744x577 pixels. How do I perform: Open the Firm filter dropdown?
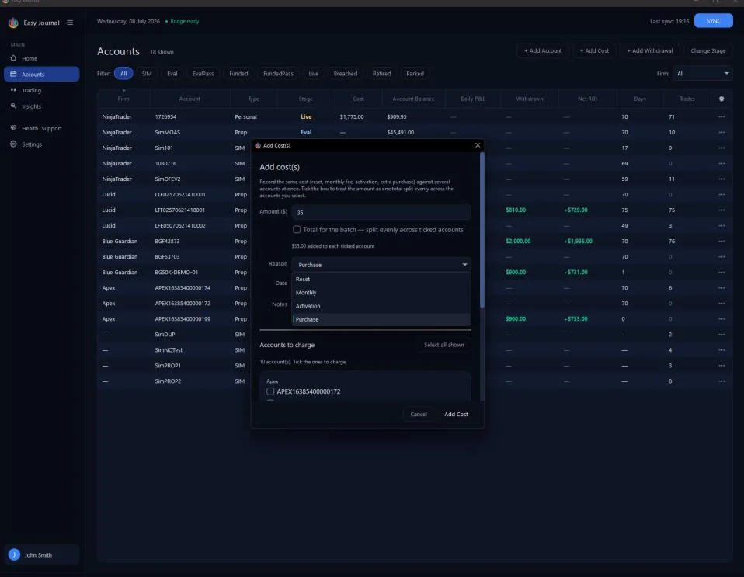click(702, 74)
